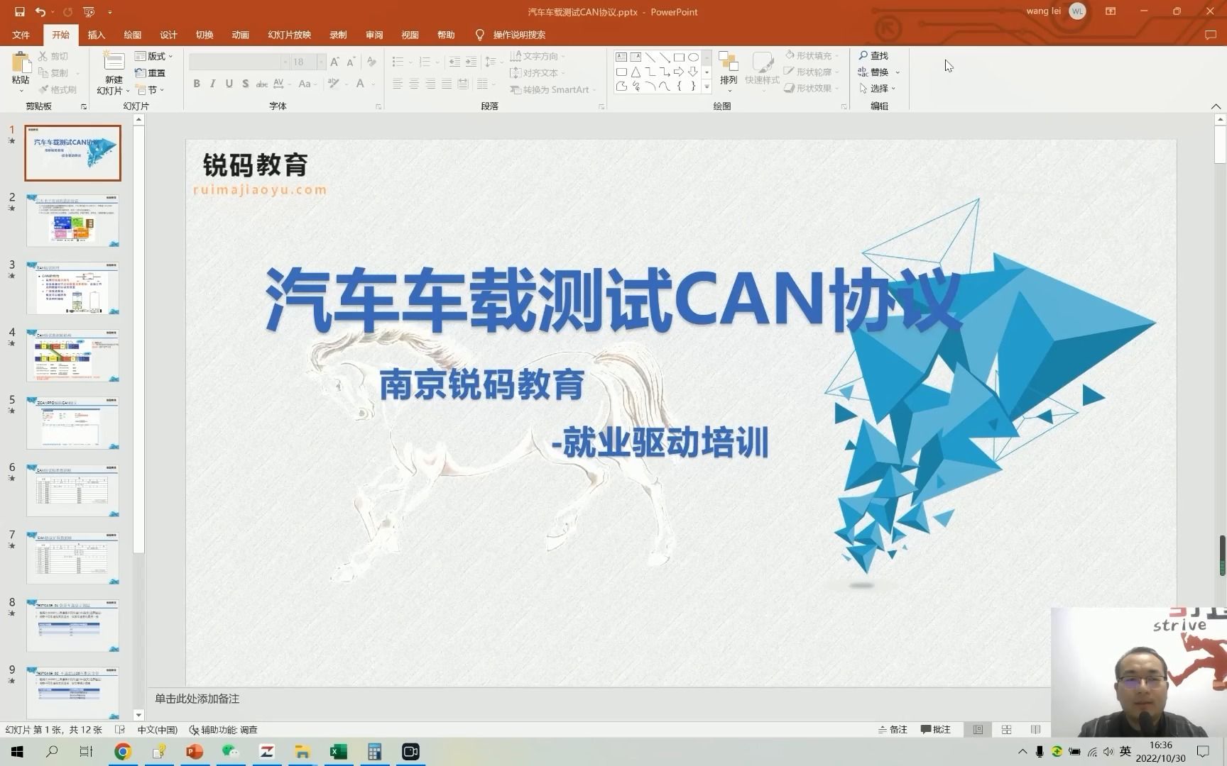The image size is (1227, 766).
Task: Toggle bold formatting
Action: tap(197, 84)
